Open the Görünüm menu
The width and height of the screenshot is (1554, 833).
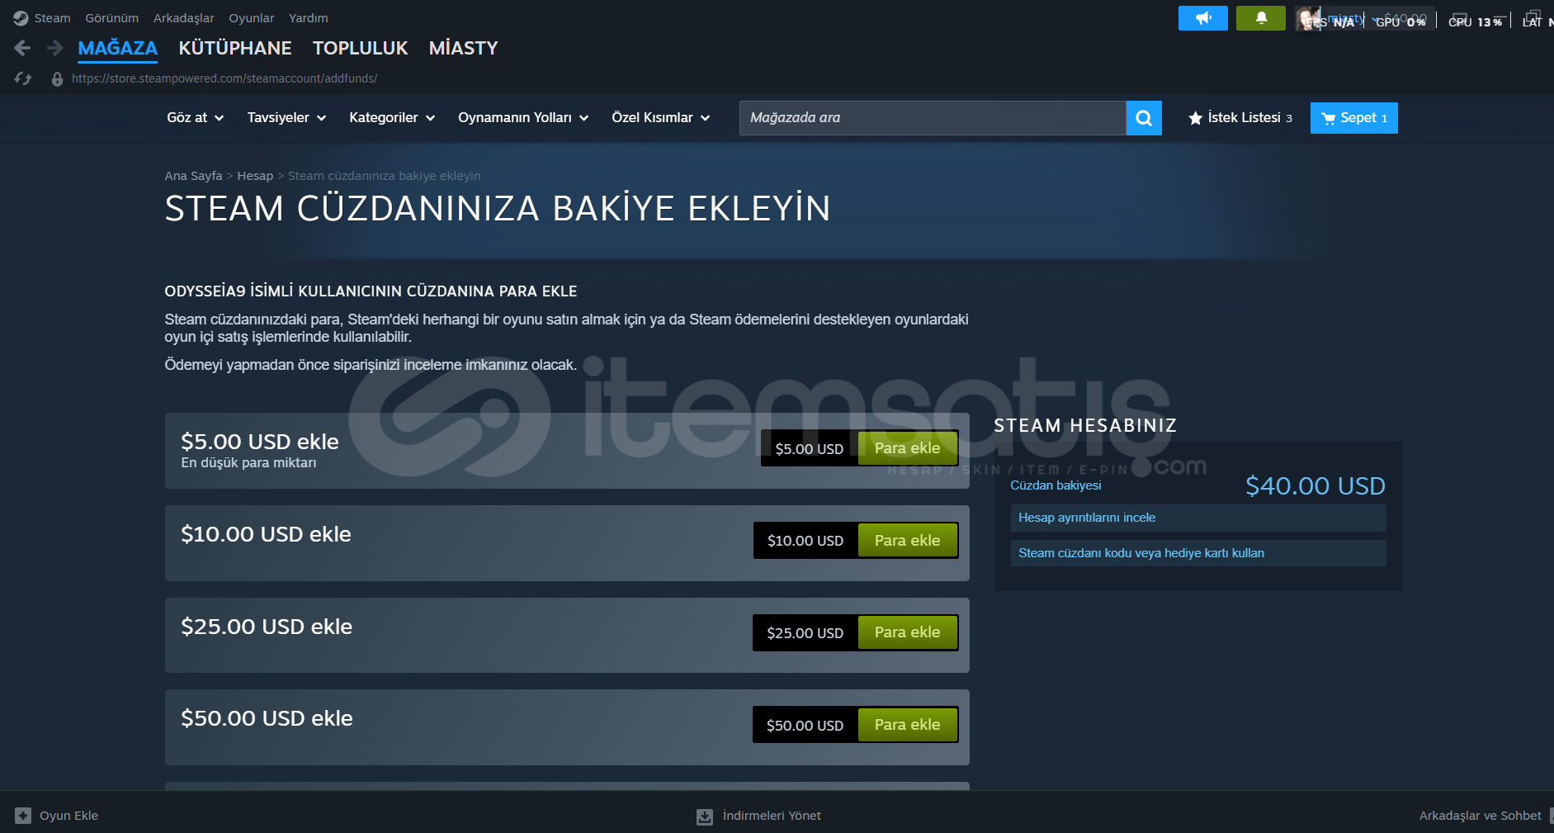(x=112, y=18)
